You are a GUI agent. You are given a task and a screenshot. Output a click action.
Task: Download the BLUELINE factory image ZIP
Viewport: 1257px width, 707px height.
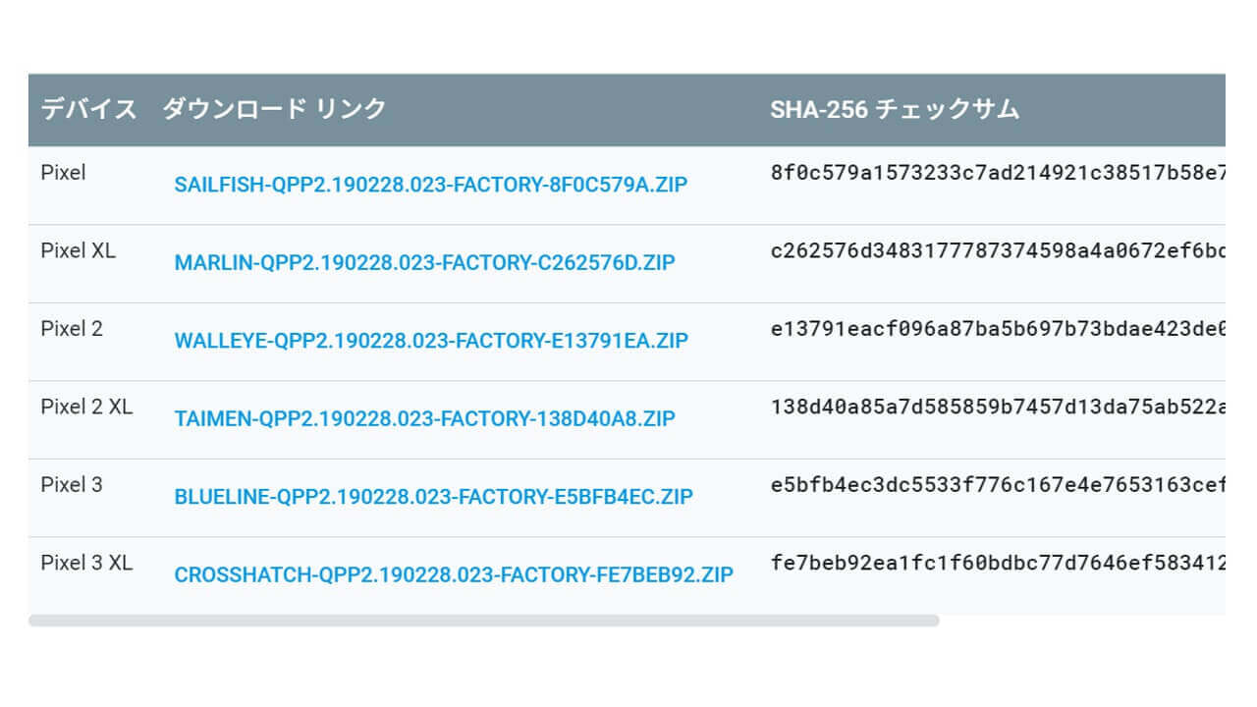tap(433, 497)
